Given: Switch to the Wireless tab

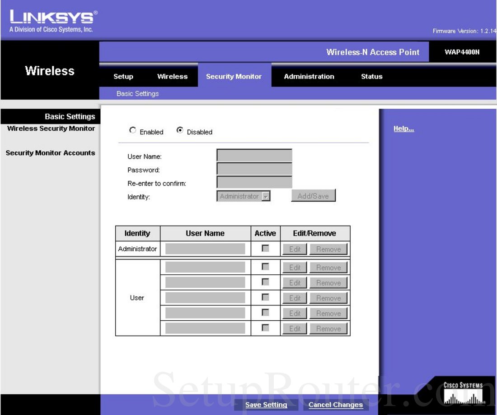Looking at the screenshot, I should click(x=173, y=76).
